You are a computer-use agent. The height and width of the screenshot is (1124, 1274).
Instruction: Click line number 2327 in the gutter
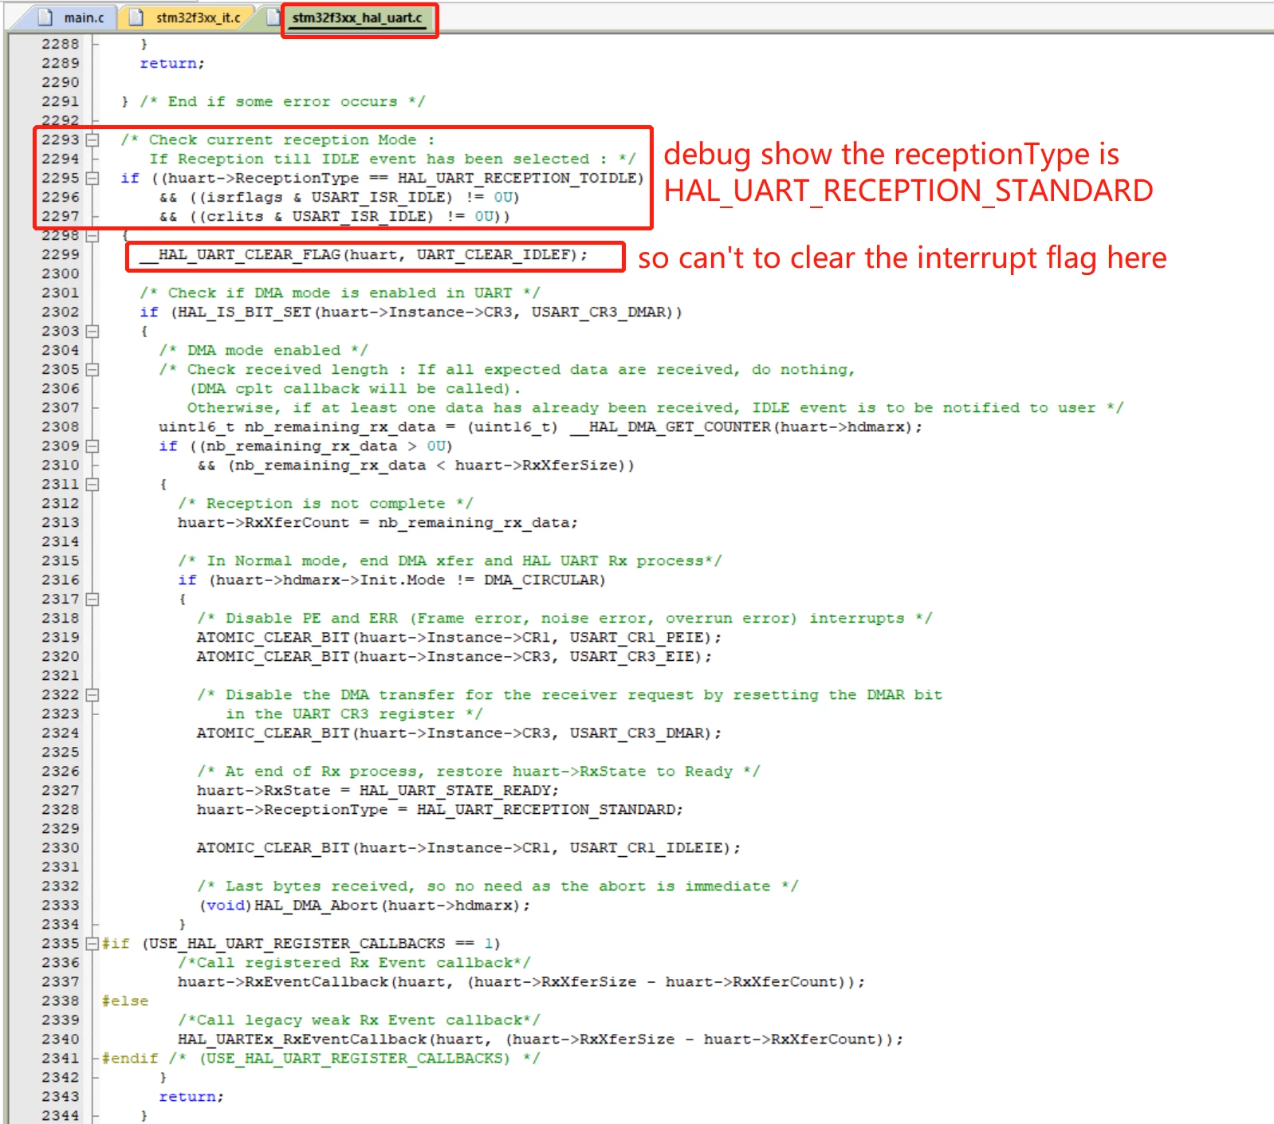point(61,791)
